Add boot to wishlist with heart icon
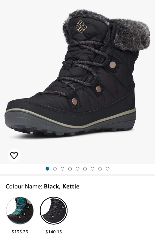The image size is (155, 239). [x=14, y=155]
